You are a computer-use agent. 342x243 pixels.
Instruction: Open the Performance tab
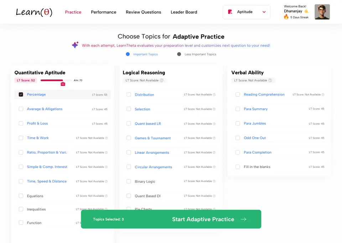(104, 12)
